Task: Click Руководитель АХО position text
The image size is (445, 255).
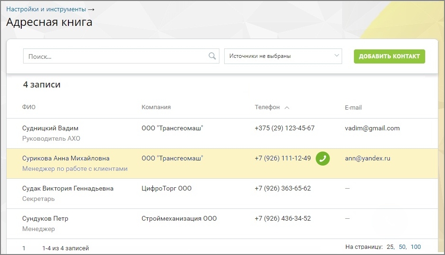Action: click(x=51, y=139)
